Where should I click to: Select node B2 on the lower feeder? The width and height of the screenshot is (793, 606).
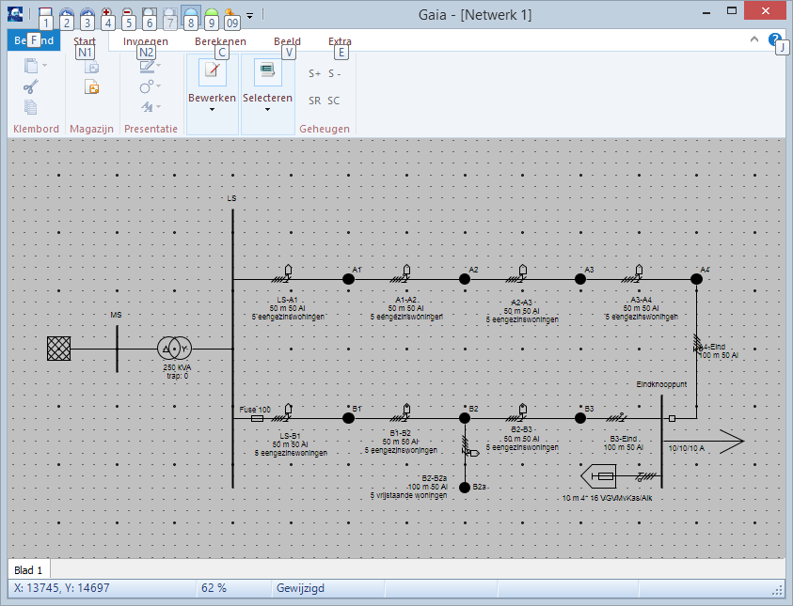(464, 419)
